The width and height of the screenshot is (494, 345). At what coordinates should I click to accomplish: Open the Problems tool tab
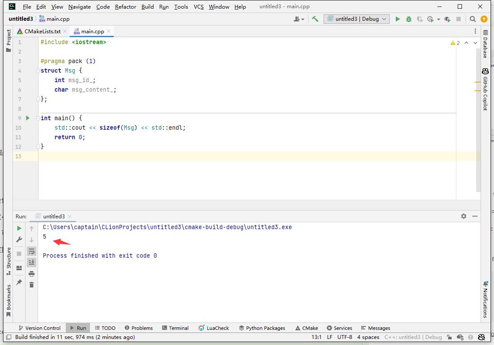(x=138, y=328)
